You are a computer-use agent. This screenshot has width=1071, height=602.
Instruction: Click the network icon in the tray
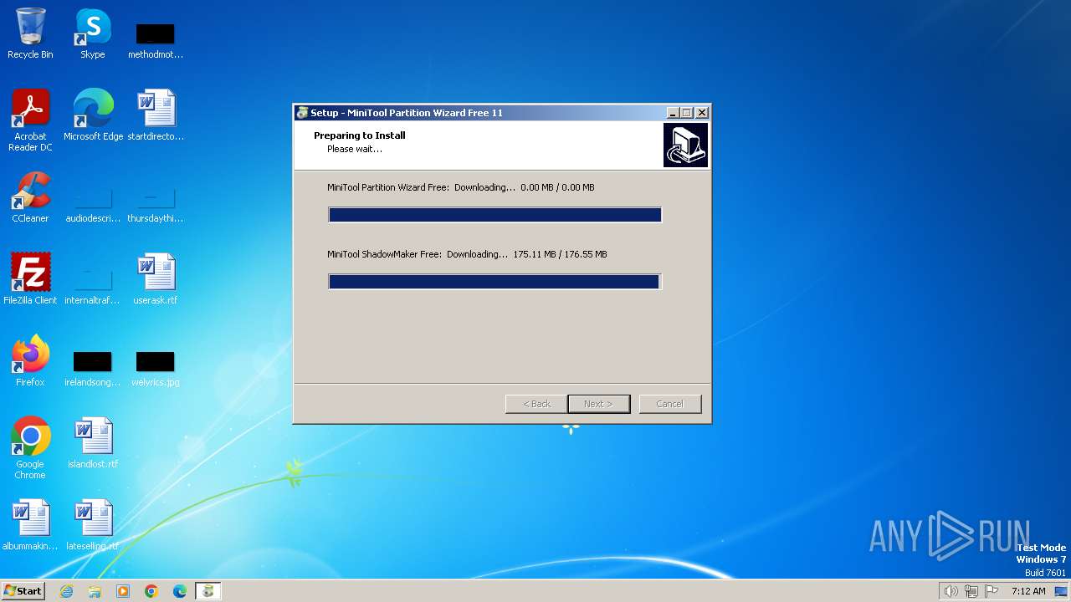tap(971, 591)
